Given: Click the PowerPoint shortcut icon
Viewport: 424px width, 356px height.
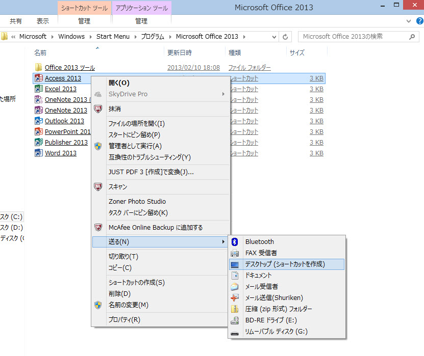Looking at the screenshot, I should coord(39,131).
